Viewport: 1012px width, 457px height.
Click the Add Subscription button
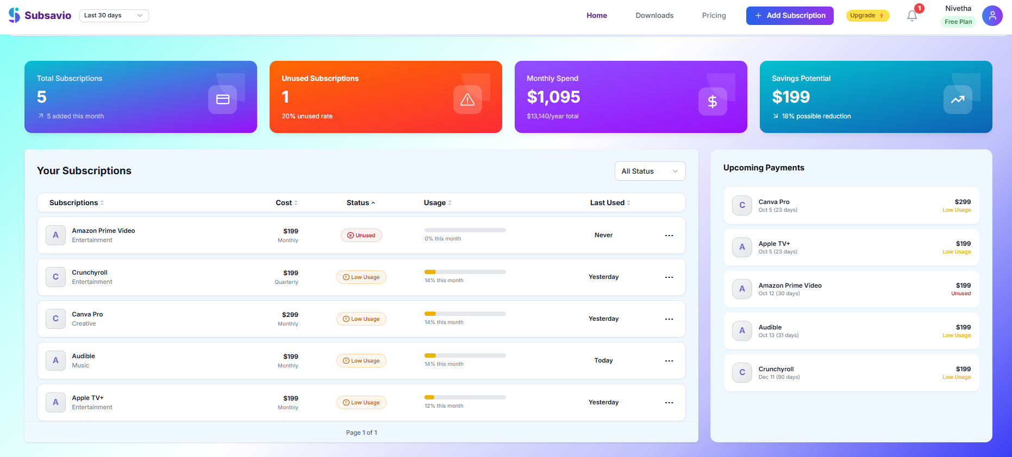(x=789, y=16)
